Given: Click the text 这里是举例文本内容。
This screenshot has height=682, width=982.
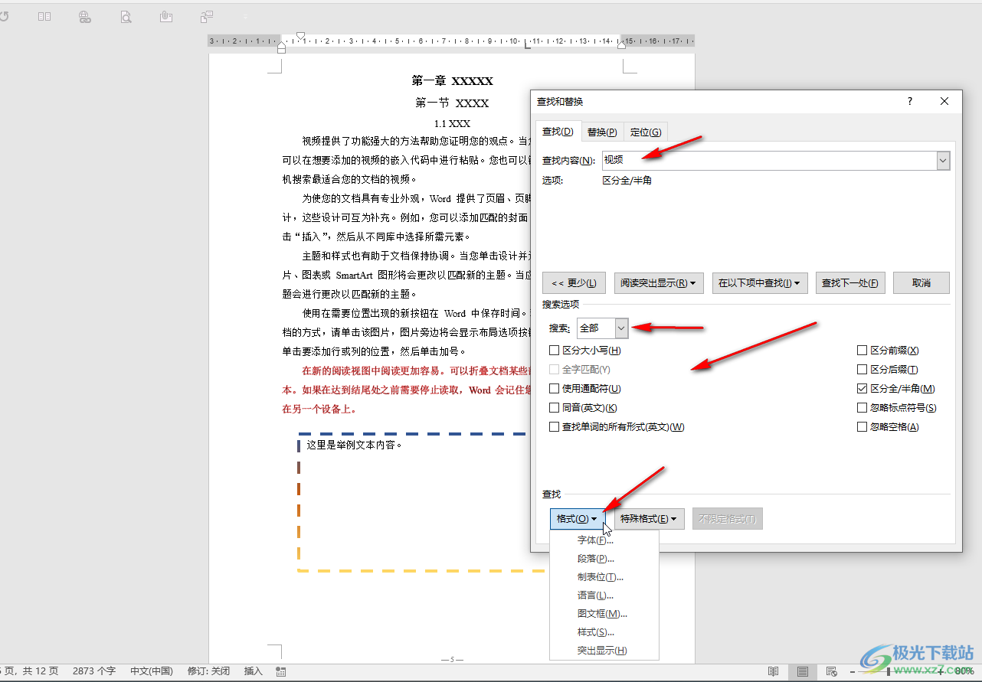Looking at the screenshot, I should 355,445.
